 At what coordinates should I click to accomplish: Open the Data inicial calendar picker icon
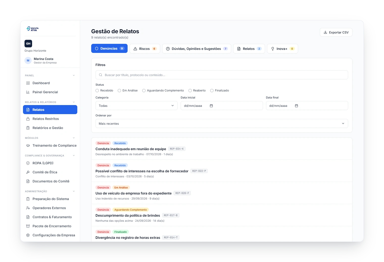(x=211, y=106)
